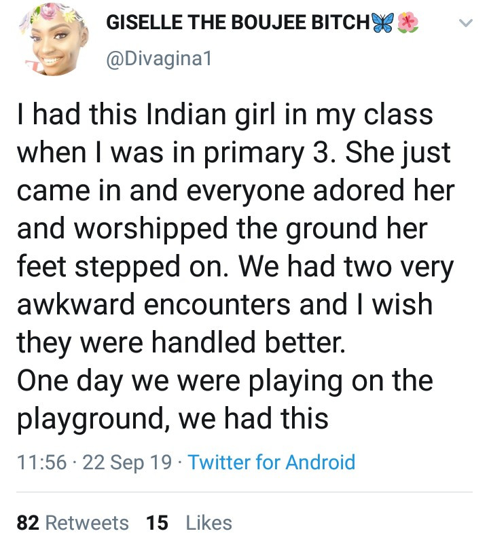Click the word Likes
The height and width of the screenshot is (544, 489).
[x=209, y=523]
